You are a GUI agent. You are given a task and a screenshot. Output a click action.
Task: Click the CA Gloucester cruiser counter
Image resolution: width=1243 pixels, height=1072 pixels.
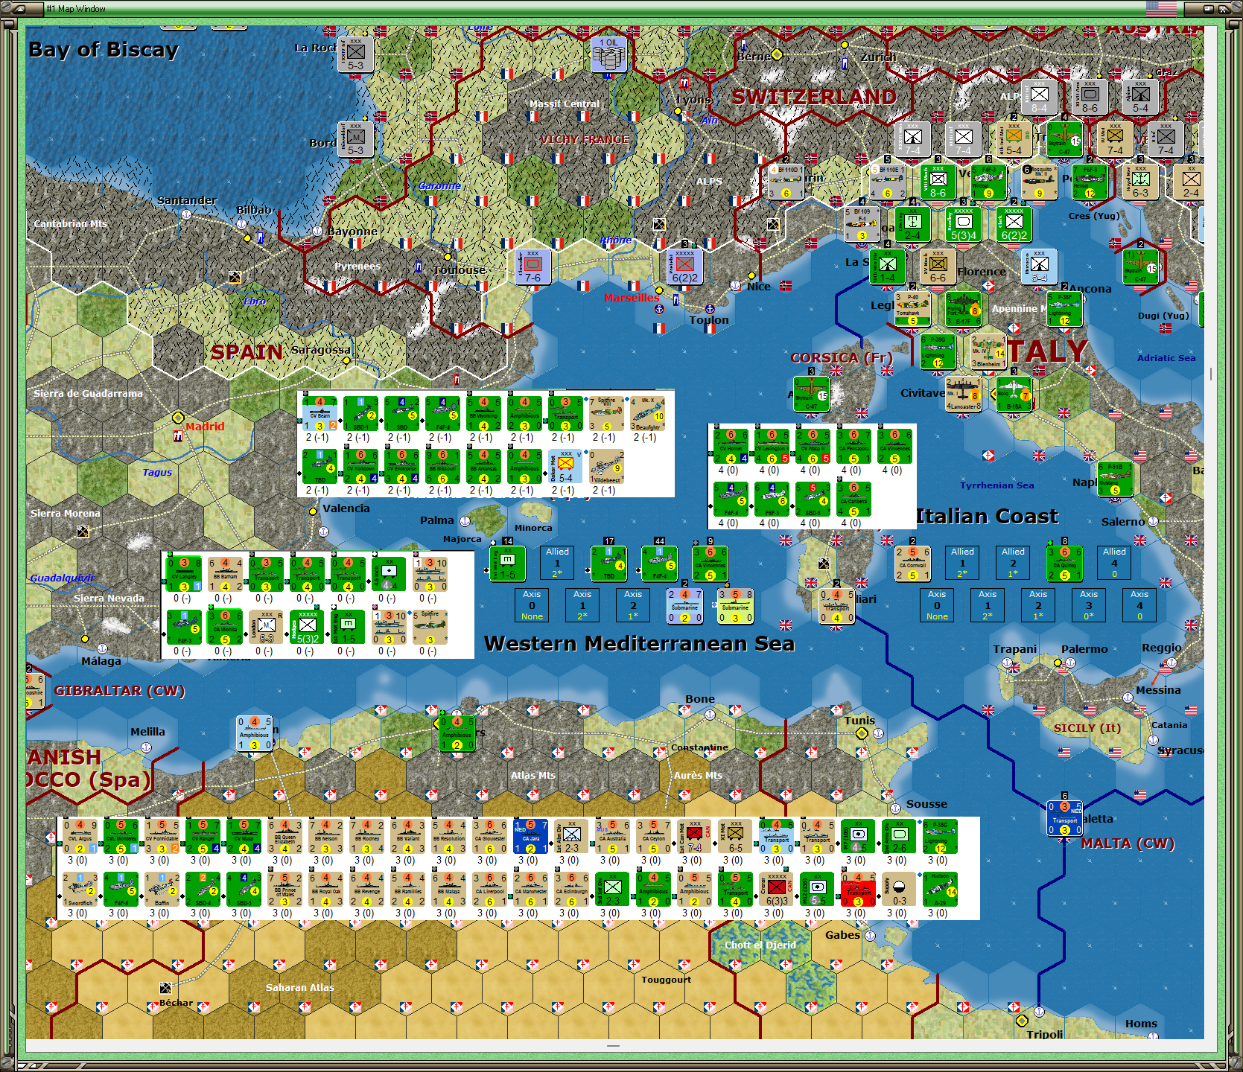(489, 836)
